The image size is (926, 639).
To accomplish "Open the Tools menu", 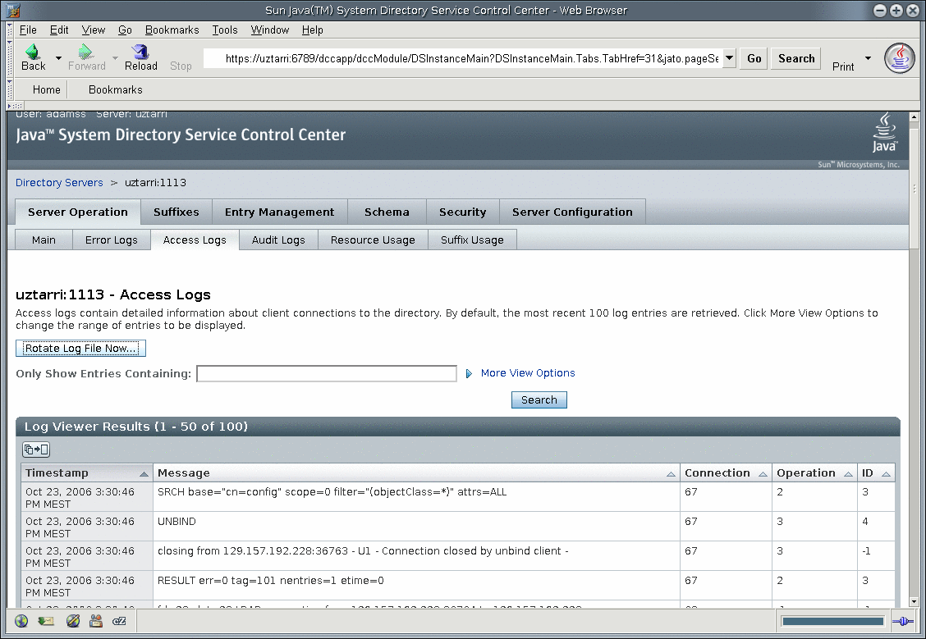I will point(225,30).
